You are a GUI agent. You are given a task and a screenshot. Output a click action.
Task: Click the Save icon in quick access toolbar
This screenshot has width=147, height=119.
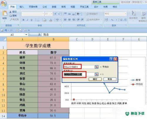pyautogui.click(x=2, y=30)
